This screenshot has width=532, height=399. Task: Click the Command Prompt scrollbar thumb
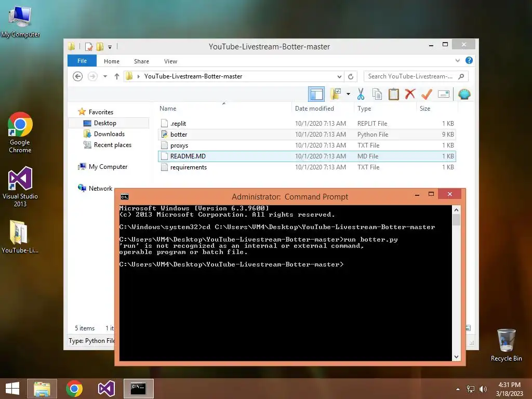[456, 220]
